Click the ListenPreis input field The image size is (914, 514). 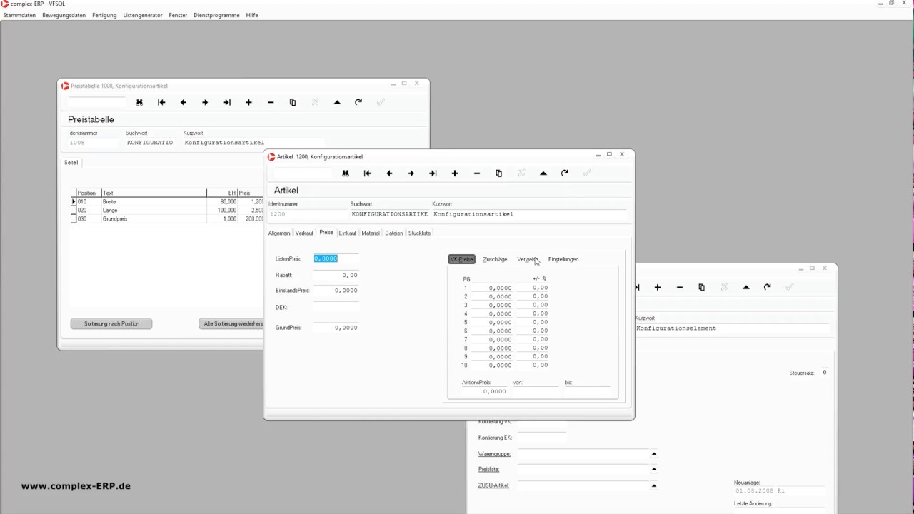336,258
